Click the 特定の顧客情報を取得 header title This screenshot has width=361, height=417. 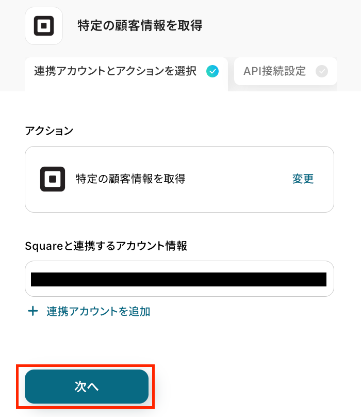(140, 25)
